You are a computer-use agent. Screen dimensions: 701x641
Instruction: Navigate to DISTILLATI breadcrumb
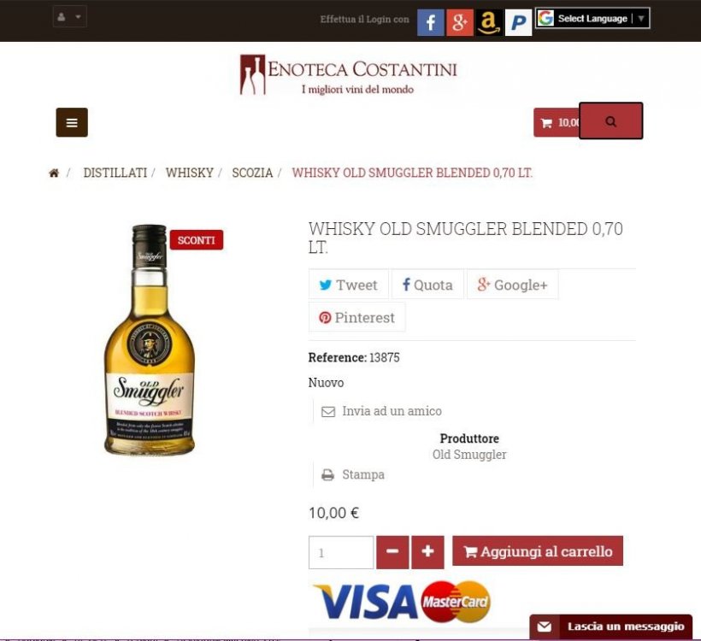[x=115, y=173]
